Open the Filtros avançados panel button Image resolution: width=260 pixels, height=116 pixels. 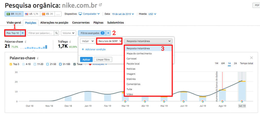pyautogui.click(x=92, y=33)
